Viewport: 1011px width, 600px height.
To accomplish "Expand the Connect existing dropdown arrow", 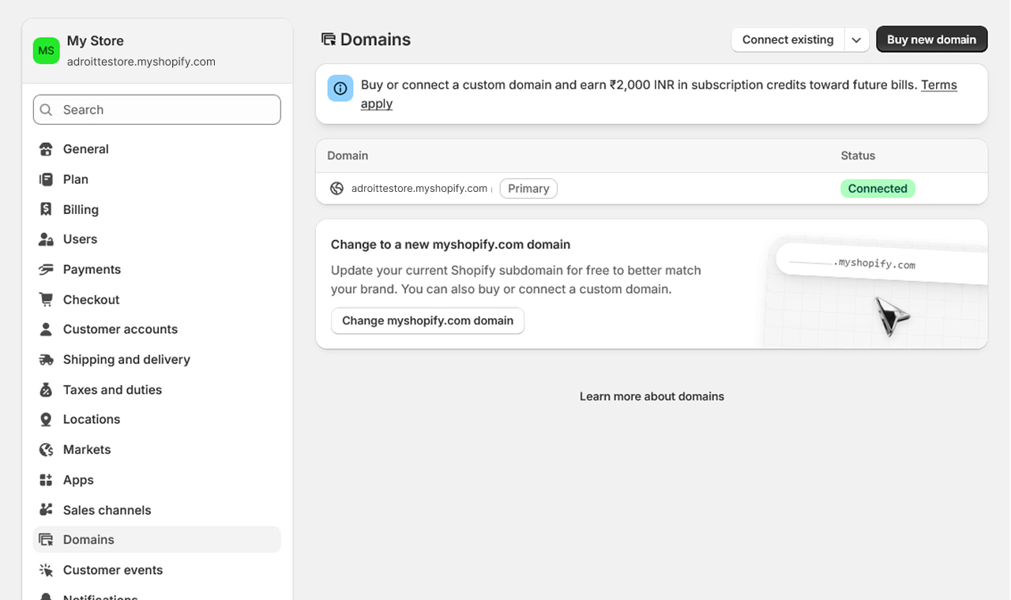I will click(857, 39).
